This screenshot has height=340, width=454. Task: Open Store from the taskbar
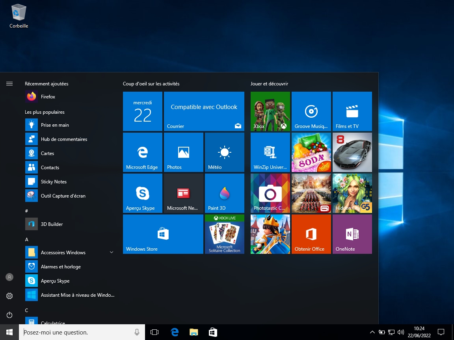pyautogui.click(x=213, y=332)
